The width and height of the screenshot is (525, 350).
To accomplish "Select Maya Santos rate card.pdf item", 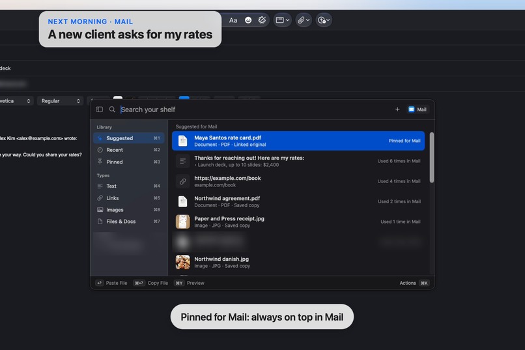I will pos(298,141).
